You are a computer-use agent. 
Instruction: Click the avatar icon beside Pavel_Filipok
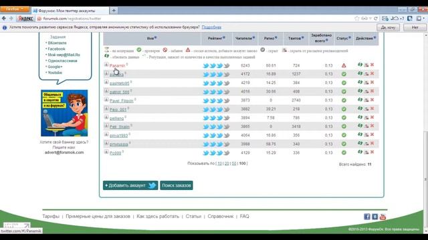pyautogui.click(x=106, y=99)
